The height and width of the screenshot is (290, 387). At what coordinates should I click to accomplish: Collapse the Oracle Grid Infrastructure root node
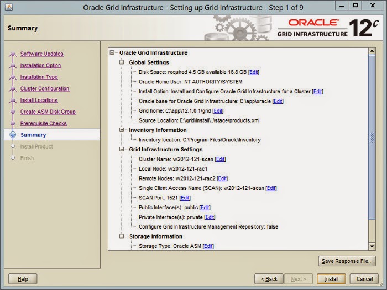click(x=112, y=52)
